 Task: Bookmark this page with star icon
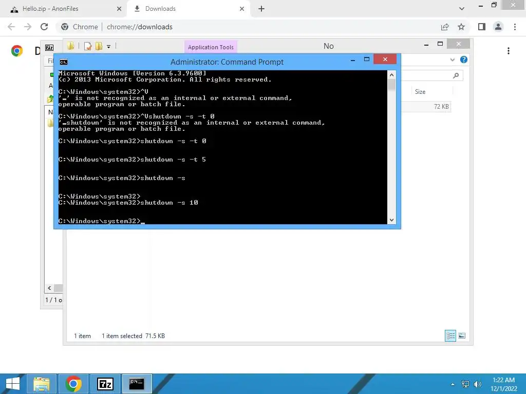click(461, 27)
